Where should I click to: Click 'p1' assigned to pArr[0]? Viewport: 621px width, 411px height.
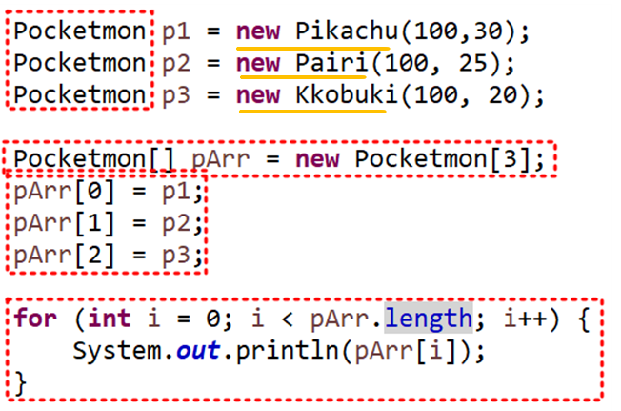tap(176, 193)
